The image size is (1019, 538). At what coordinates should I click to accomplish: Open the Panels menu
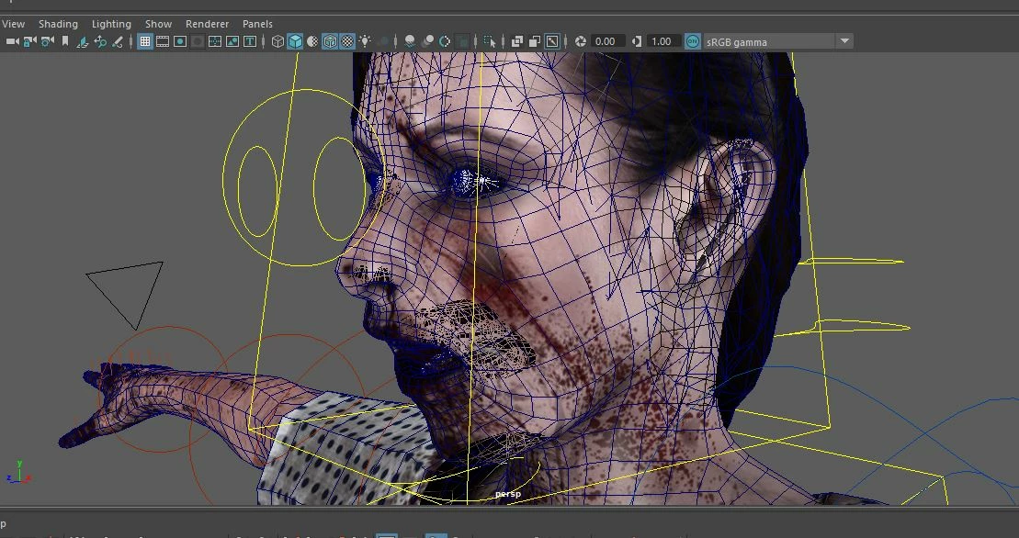pyautogui.click(x=257, y=24)
